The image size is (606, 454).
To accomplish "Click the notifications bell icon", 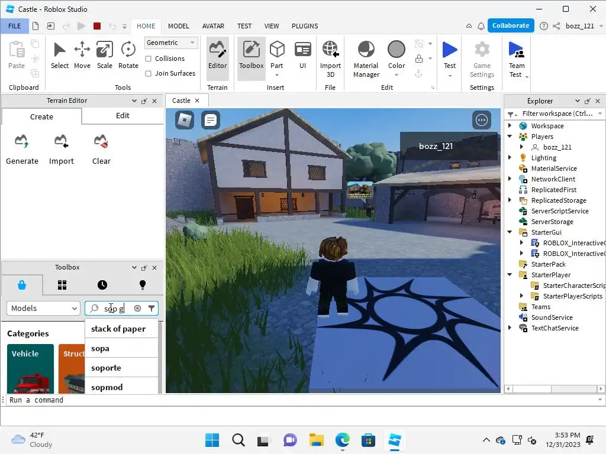I will [481, 26].
